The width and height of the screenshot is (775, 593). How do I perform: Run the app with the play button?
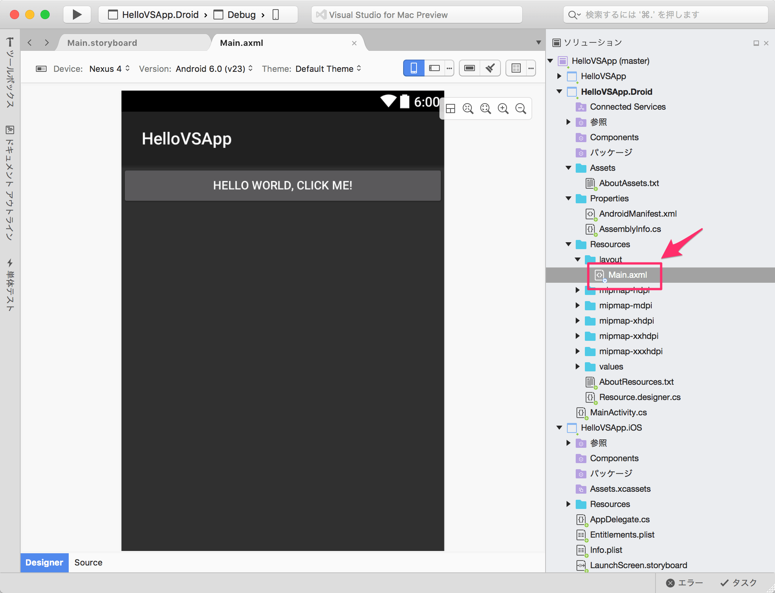point(77,15)
